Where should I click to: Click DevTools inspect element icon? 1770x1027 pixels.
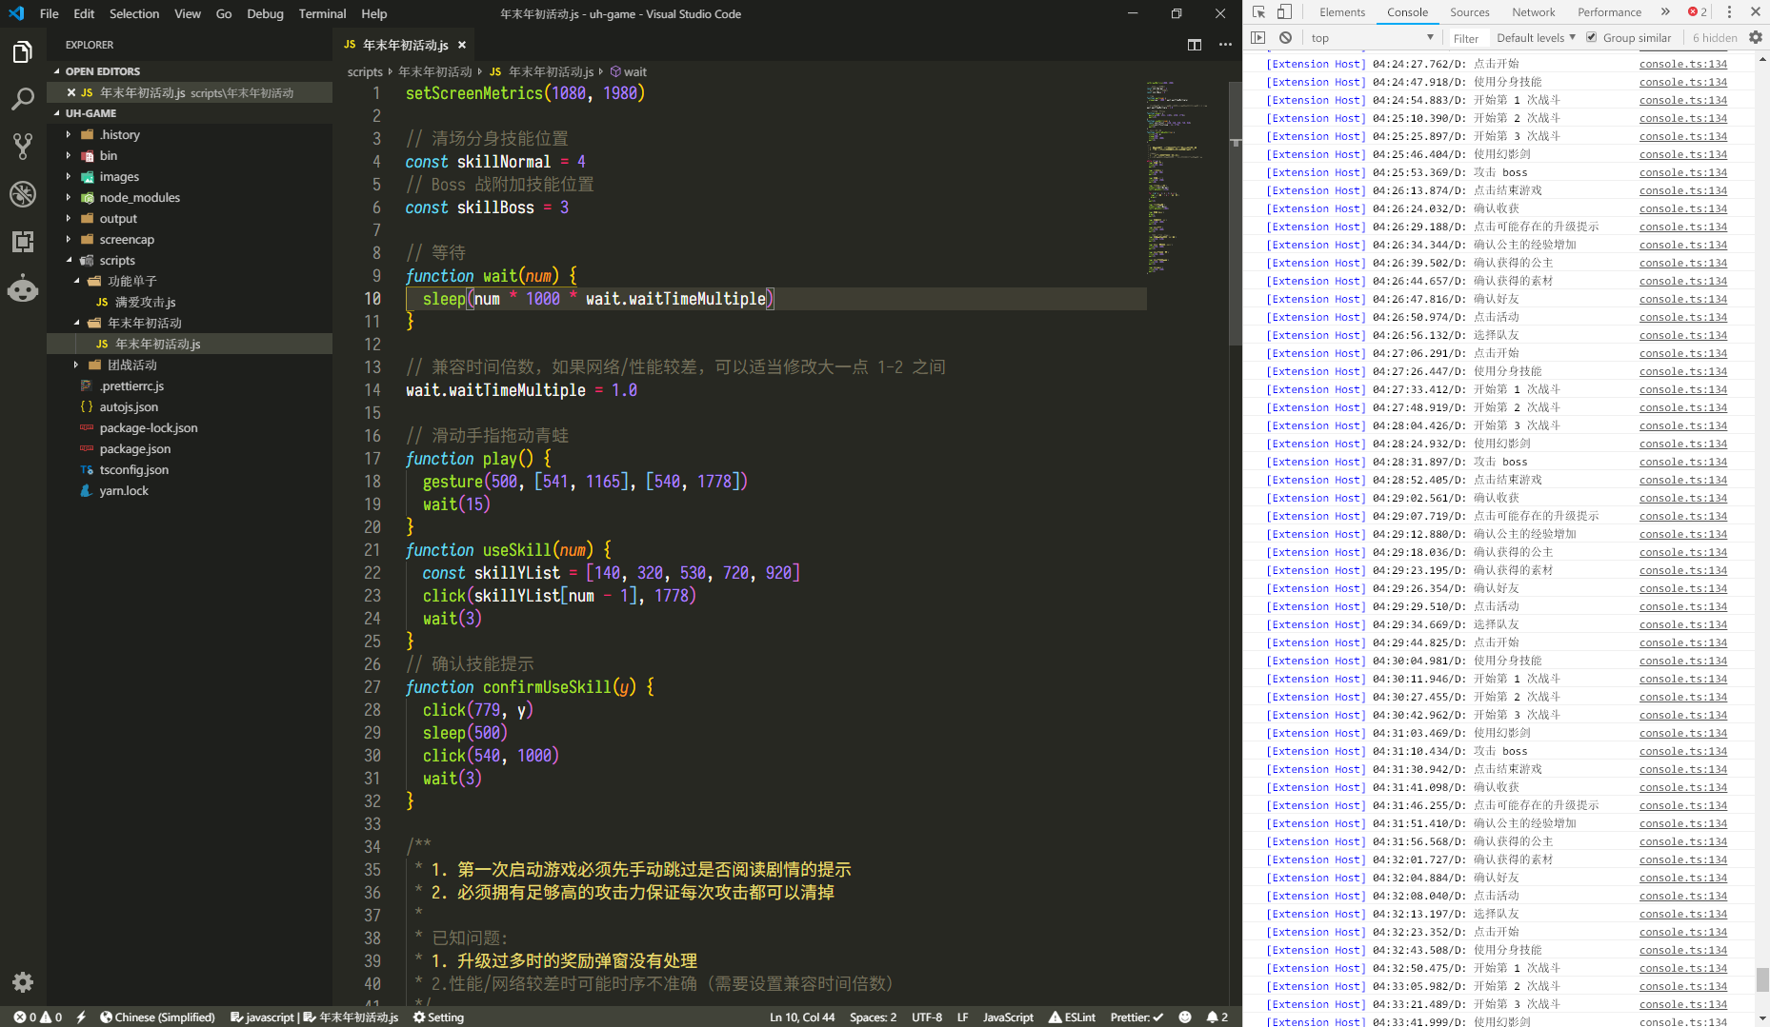click(1258, 12)
